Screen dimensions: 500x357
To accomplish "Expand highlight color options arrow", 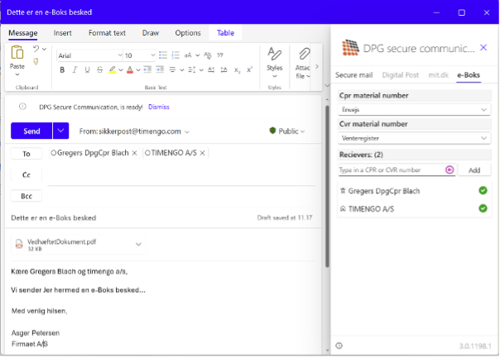I will pos(121,69).
